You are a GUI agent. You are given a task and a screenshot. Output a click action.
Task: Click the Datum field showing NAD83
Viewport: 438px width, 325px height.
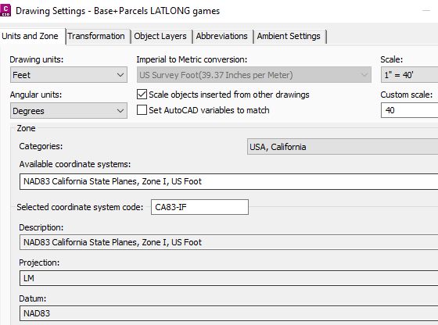[228, 313]
